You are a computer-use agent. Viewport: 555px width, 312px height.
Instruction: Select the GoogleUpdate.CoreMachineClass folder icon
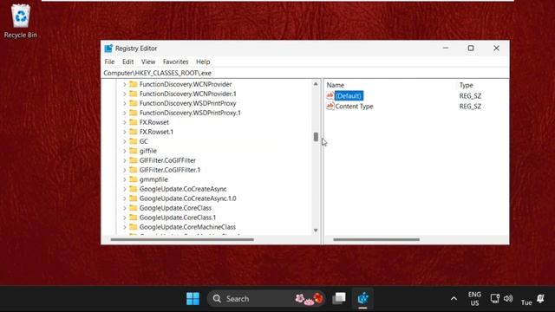pos(133,227)
